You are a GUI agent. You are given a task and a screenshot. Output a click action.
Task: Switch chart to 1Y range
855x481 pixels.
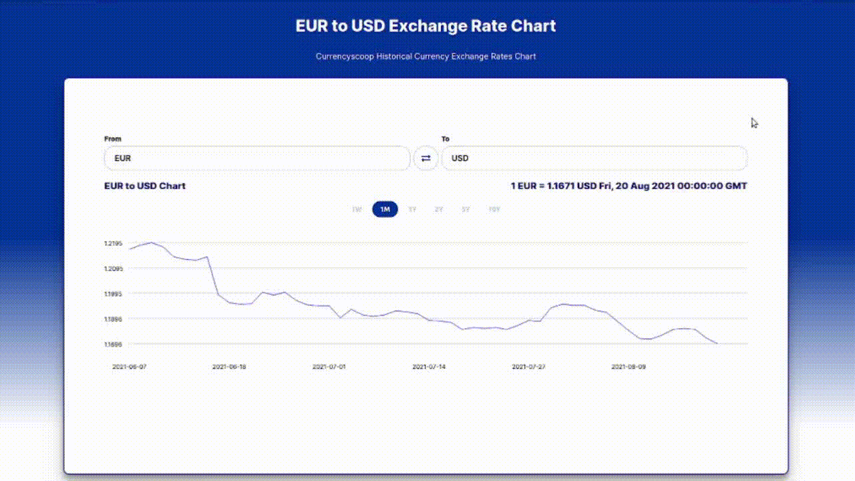click(412, 210)
